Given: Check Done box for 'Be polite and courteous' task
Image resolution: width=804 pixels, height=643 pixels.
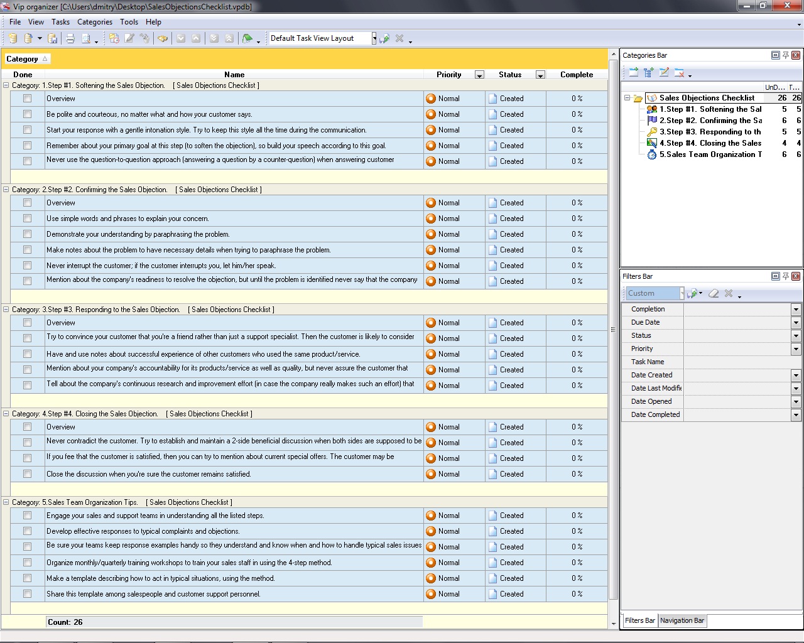Looking at the screenshot, I should coord(27,114).
